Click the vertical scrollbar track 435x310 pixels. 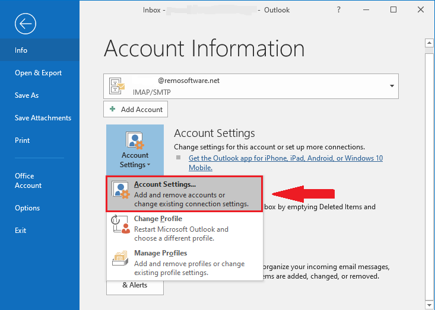(429, 176)
